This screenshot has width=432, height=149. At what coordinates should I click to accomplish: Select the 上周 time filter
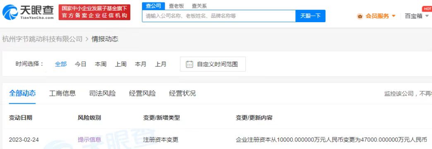coord(121,64)
